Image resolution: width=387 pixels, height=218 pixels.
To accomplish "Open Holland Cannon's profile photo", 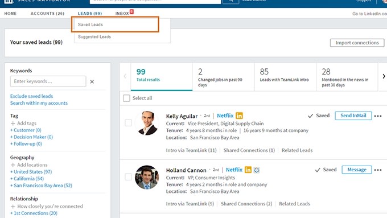I will click(147, 177).
